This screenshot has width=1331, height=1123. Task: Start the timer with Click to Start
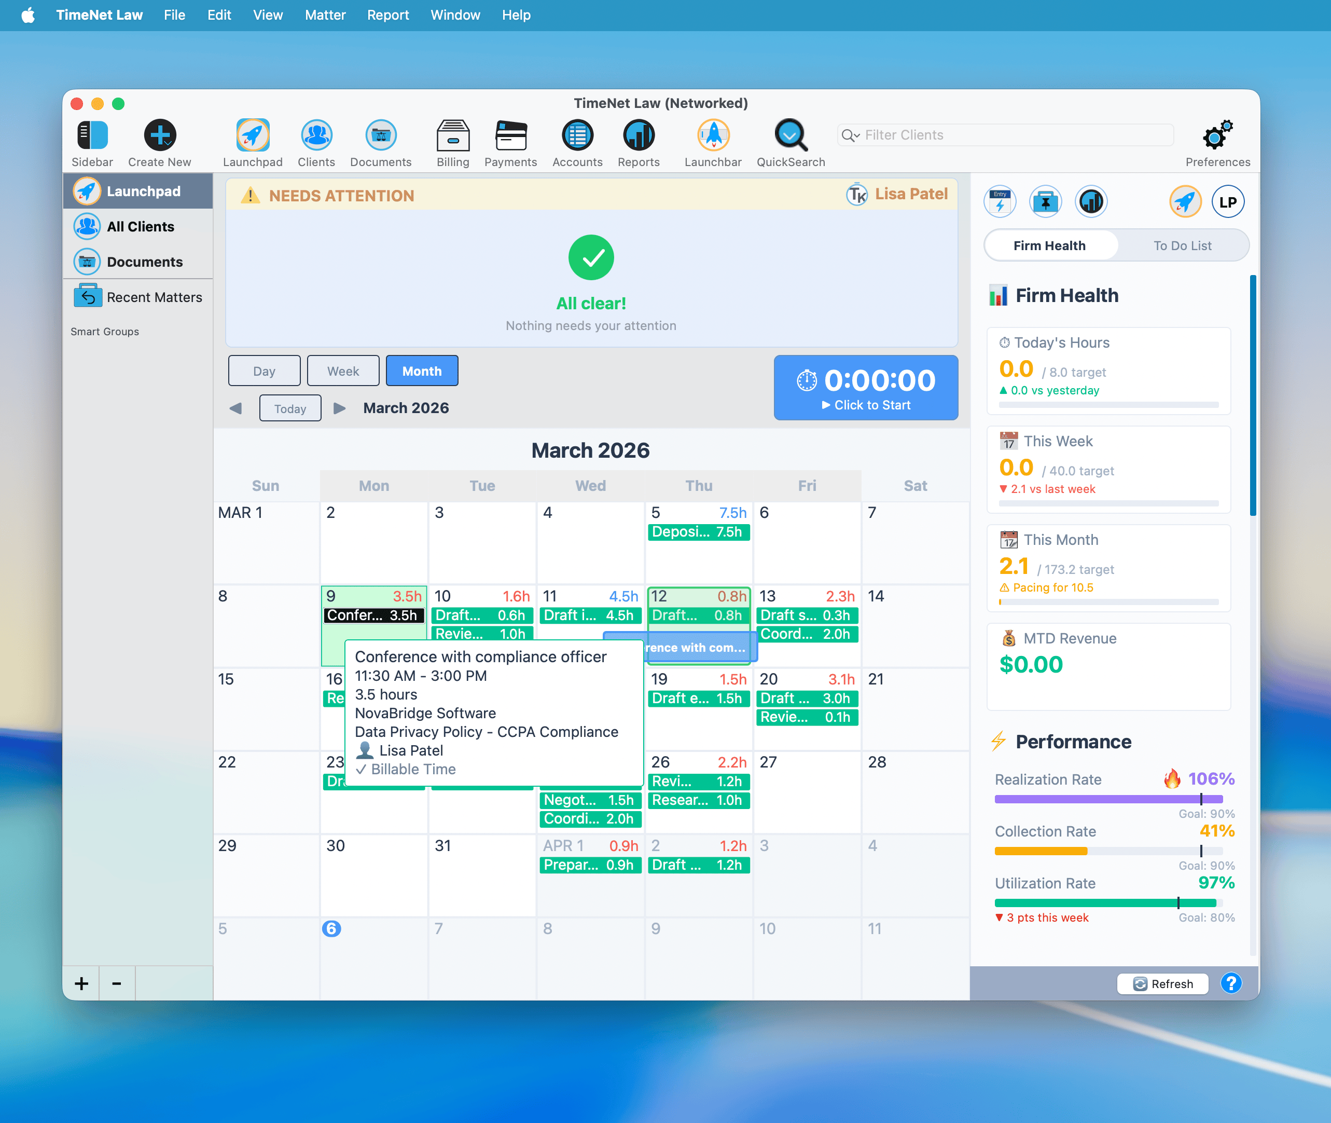[x=865, y=388]
